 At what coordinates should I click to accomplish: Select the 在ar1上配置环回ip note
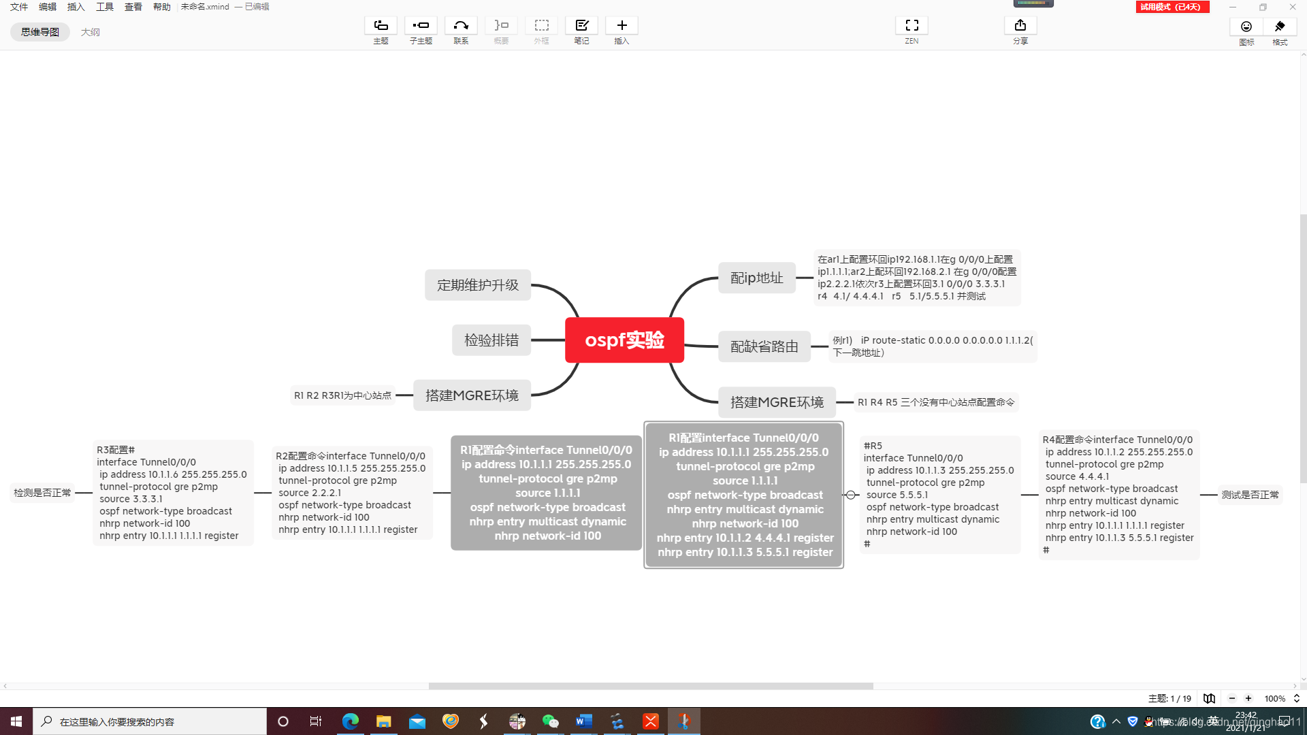point(917,278)
